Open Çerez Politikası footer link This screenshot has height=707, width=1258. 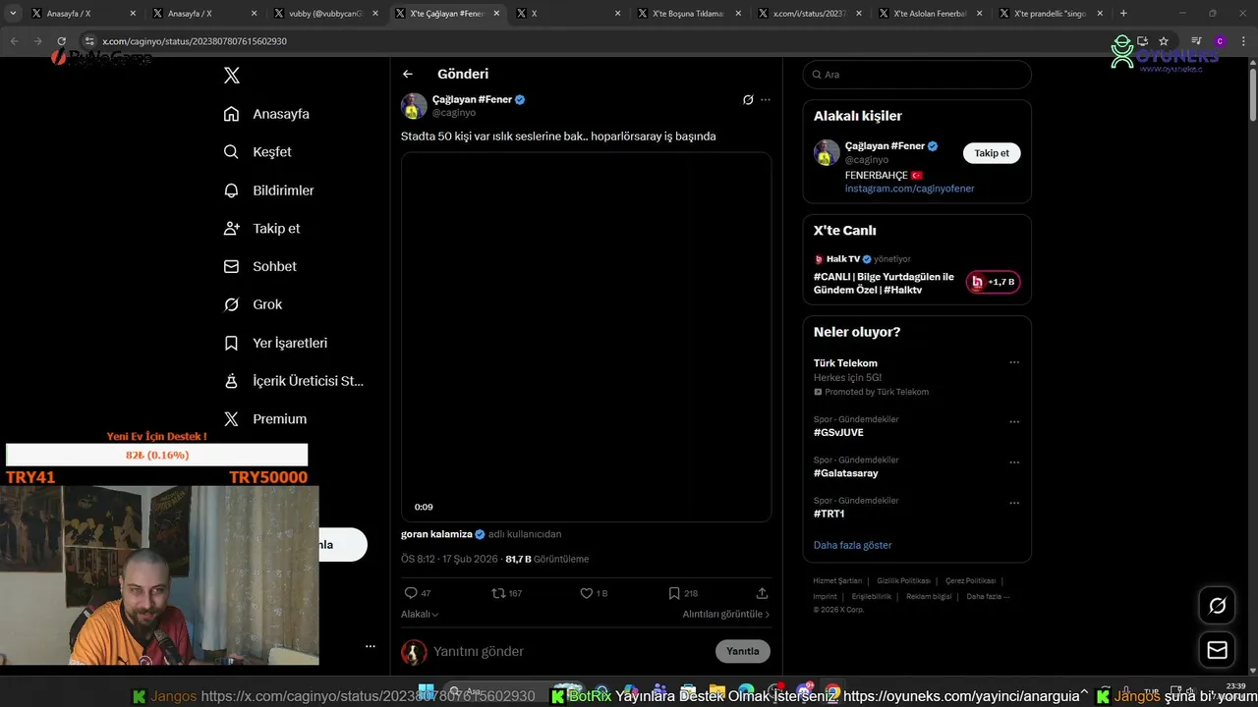[970, 580]
